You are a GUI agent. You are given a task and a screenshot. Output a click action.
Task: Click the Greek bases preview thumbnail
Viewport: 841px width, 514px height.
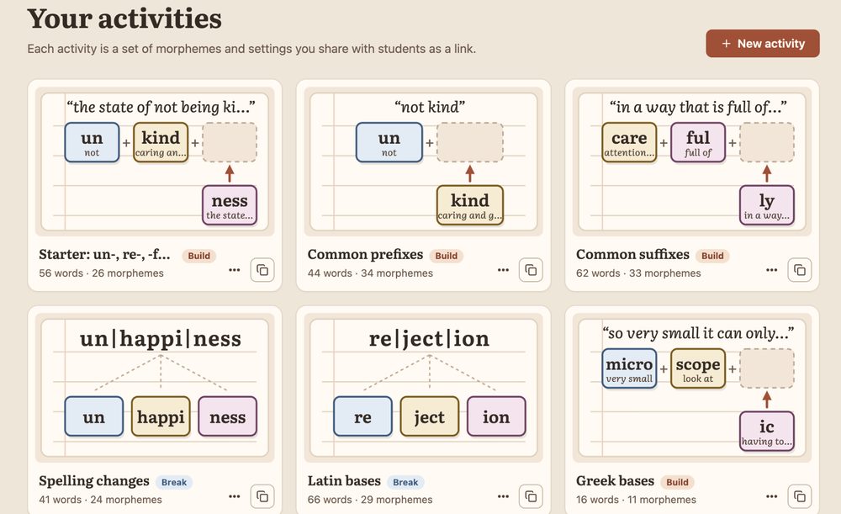tap(692, 388)
